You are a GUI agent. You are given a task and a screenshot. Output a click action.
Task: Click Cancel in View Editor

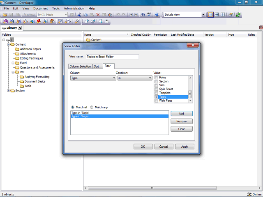coord(164,147)
